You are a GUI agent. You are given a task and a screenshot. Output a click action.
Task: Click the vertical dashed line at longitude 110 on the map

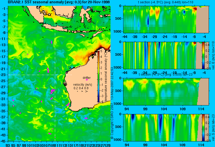click(x=55, y=73)
